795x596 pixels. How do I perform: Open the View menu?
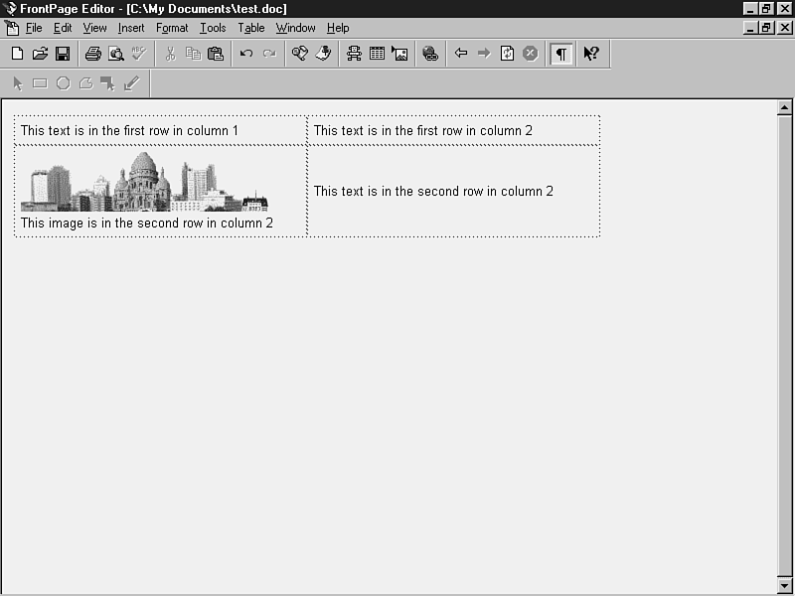[x=94, y=28]
